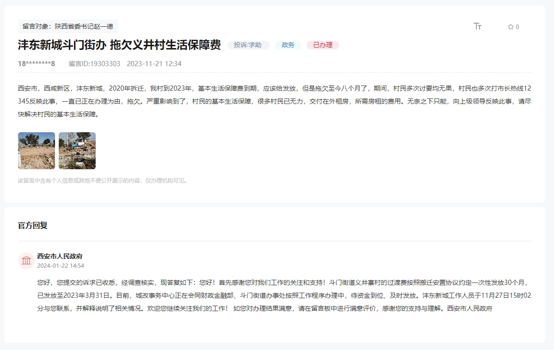Click the official reply body paragraph
The image size is (554, 350).
[x=284, y=295]
